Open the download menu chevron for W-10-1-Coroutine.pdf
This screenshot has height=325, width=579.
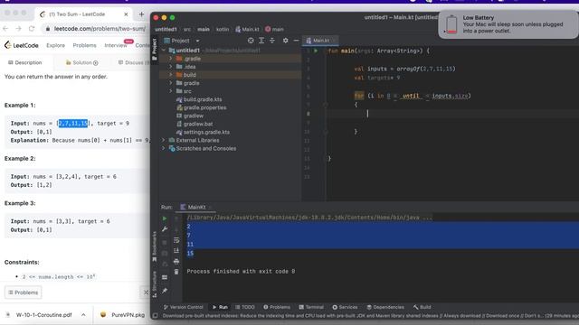(x=83, y=315)
